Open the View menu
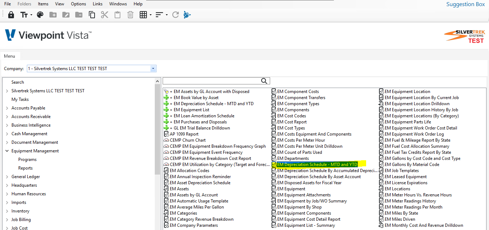The height and width of the screenshot is (230, 489). tap(60, 4)
